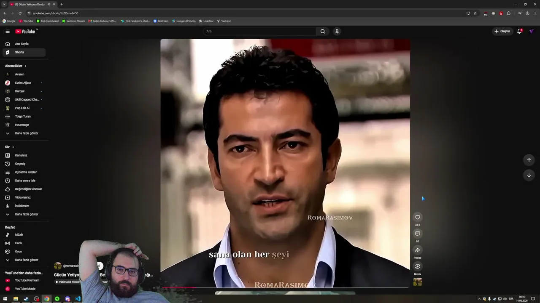540x303 pixels.
Task: Open Visual Studio Code from the taskbar
Action: pos(78,299)
